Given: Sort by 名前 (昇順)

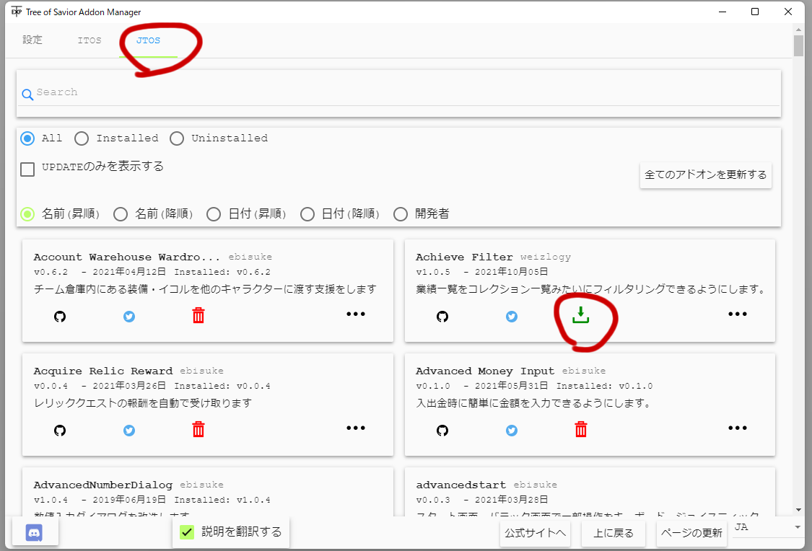Looking at the screenshot, I should point(27,213).
